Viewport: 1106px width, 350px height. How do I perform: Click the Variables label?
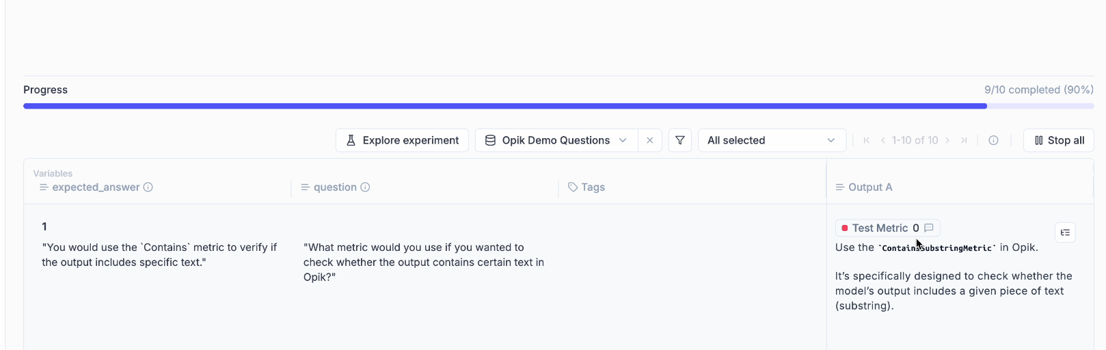pyautogui.click(x=53, y=174)
